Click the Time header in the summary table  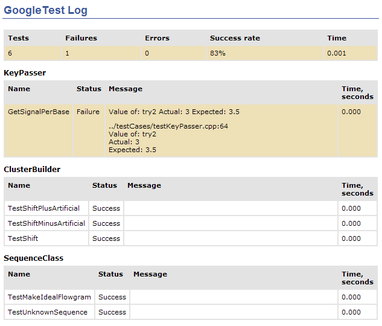tap(337, 38)
